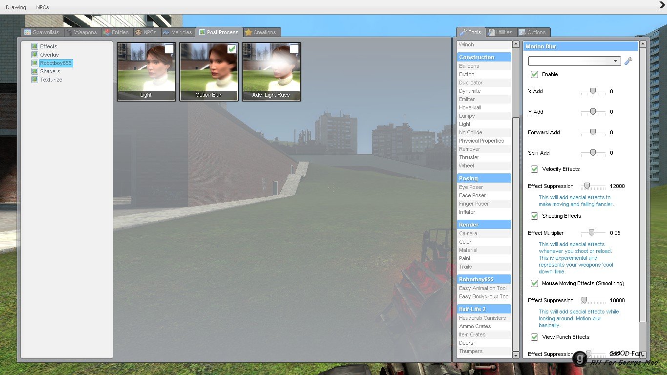Collapse the Motion Blur panel header
This screenshot has height=375, width=667.
coord(581,46)
